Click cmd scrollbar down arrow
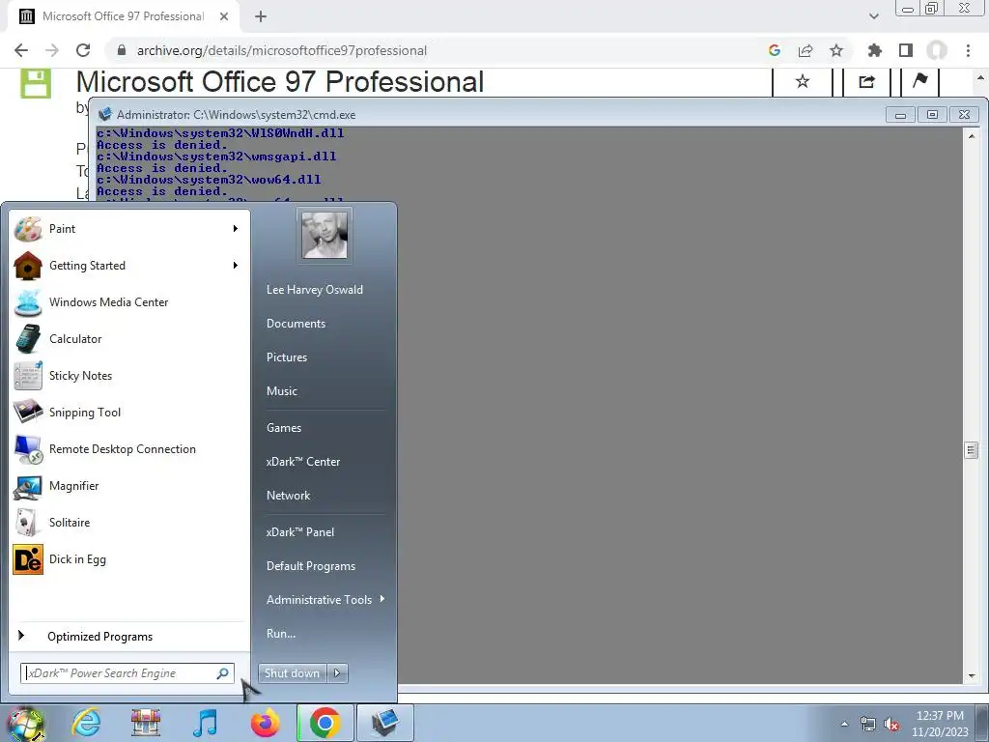The height and width of the screenshot is (742, 989). pos(972,675)
